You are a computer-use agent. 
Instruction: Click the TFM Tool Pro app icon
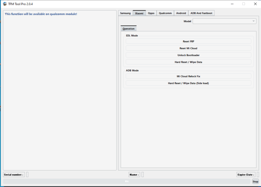click(5, 4)
